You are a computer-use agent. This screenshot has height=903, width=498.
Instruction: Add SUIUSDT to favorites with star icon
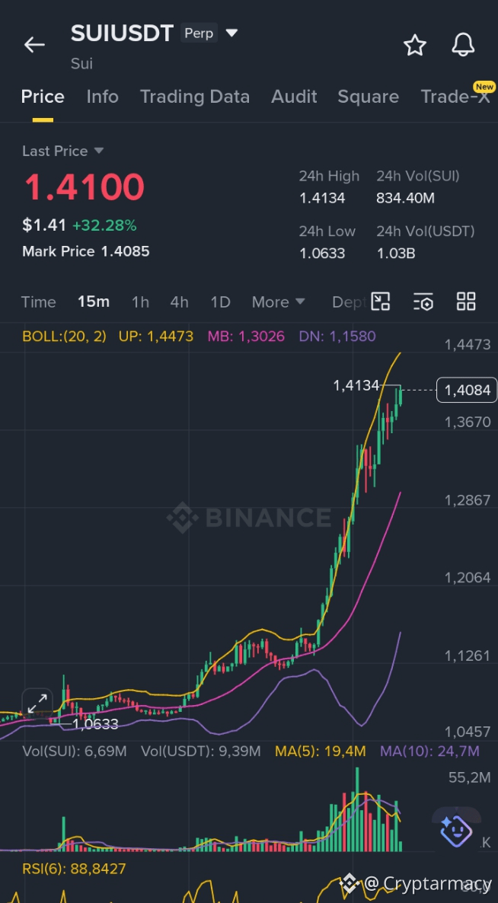414,44
